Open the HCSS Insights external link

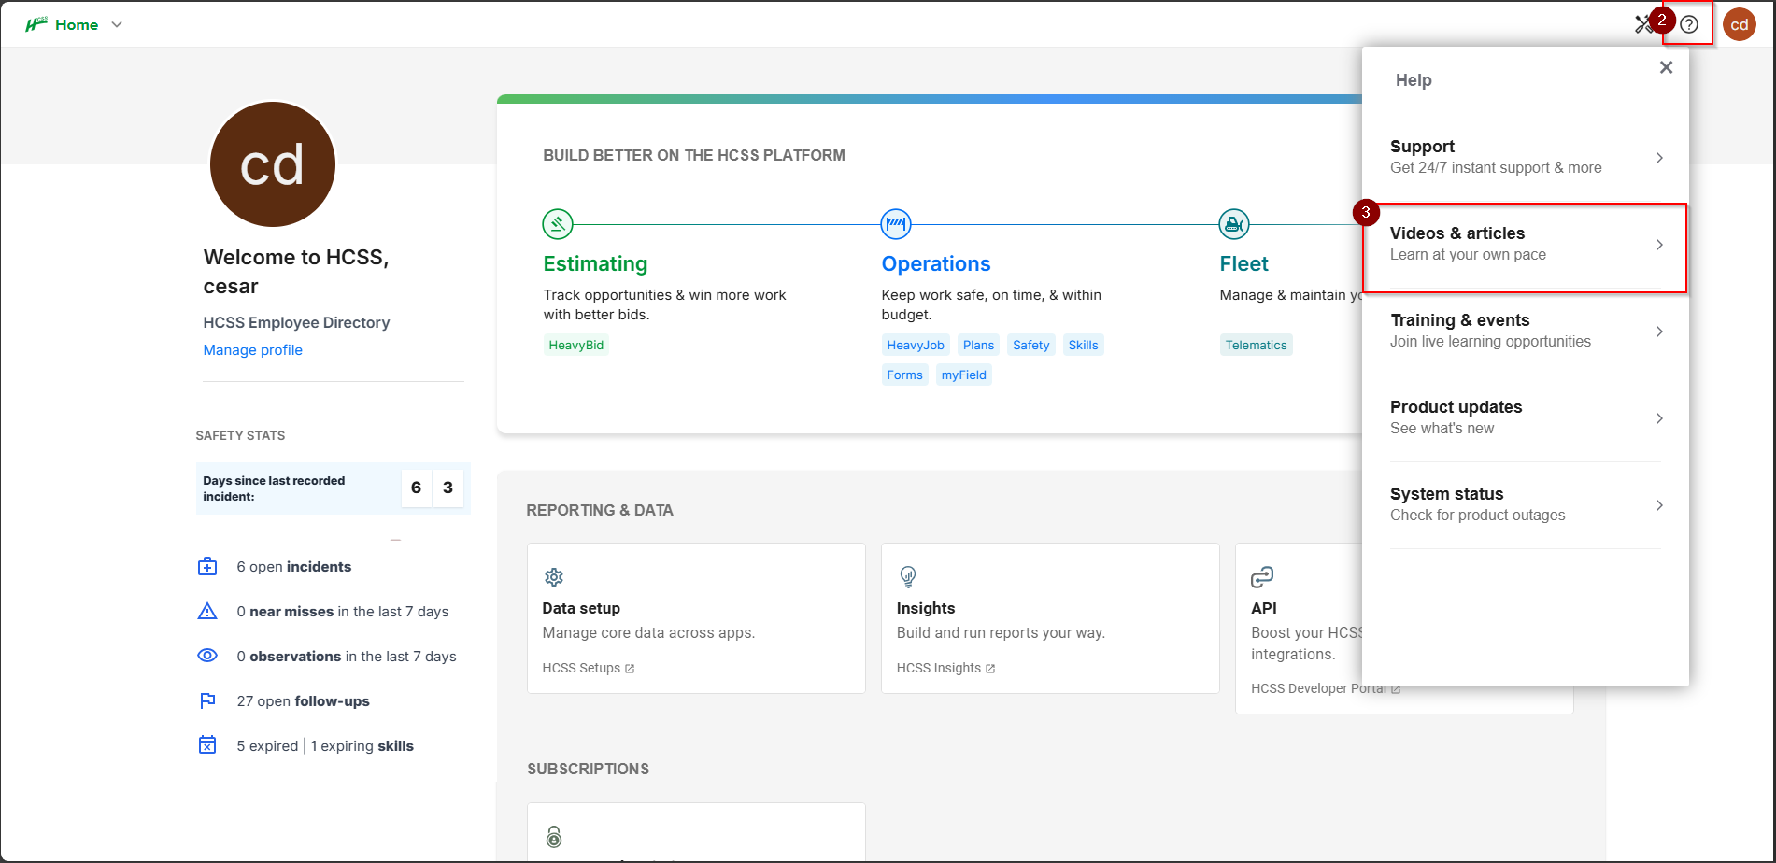pyautogui.click(x=945, y=668)
